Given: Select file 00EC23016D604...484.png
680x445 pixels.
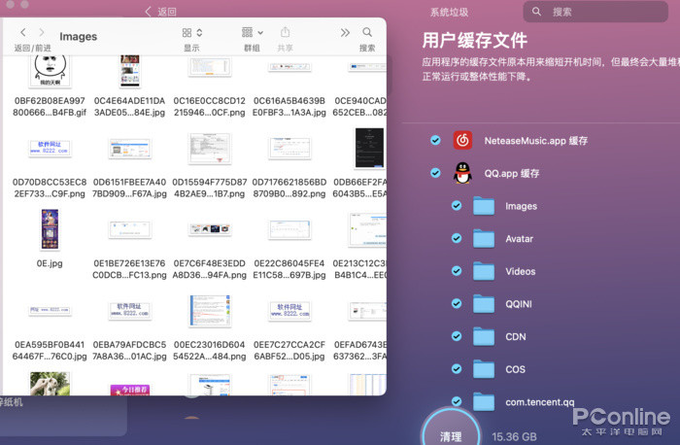Looking at the screenshot, I should 210,351.
